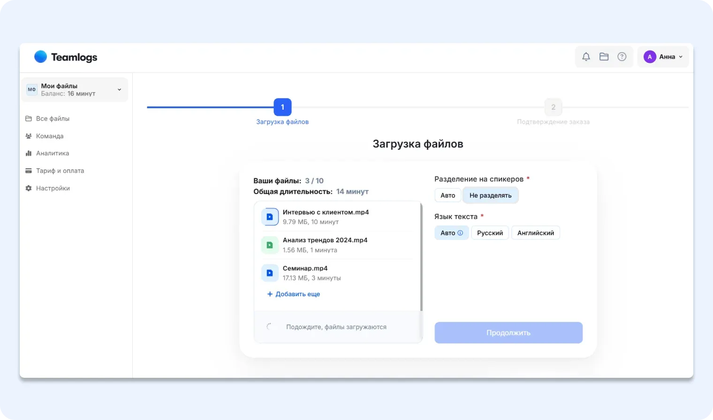Click the Загрузка файлов page heading
The height and width of the screenshot is (420, 713).
coord(418,144)
